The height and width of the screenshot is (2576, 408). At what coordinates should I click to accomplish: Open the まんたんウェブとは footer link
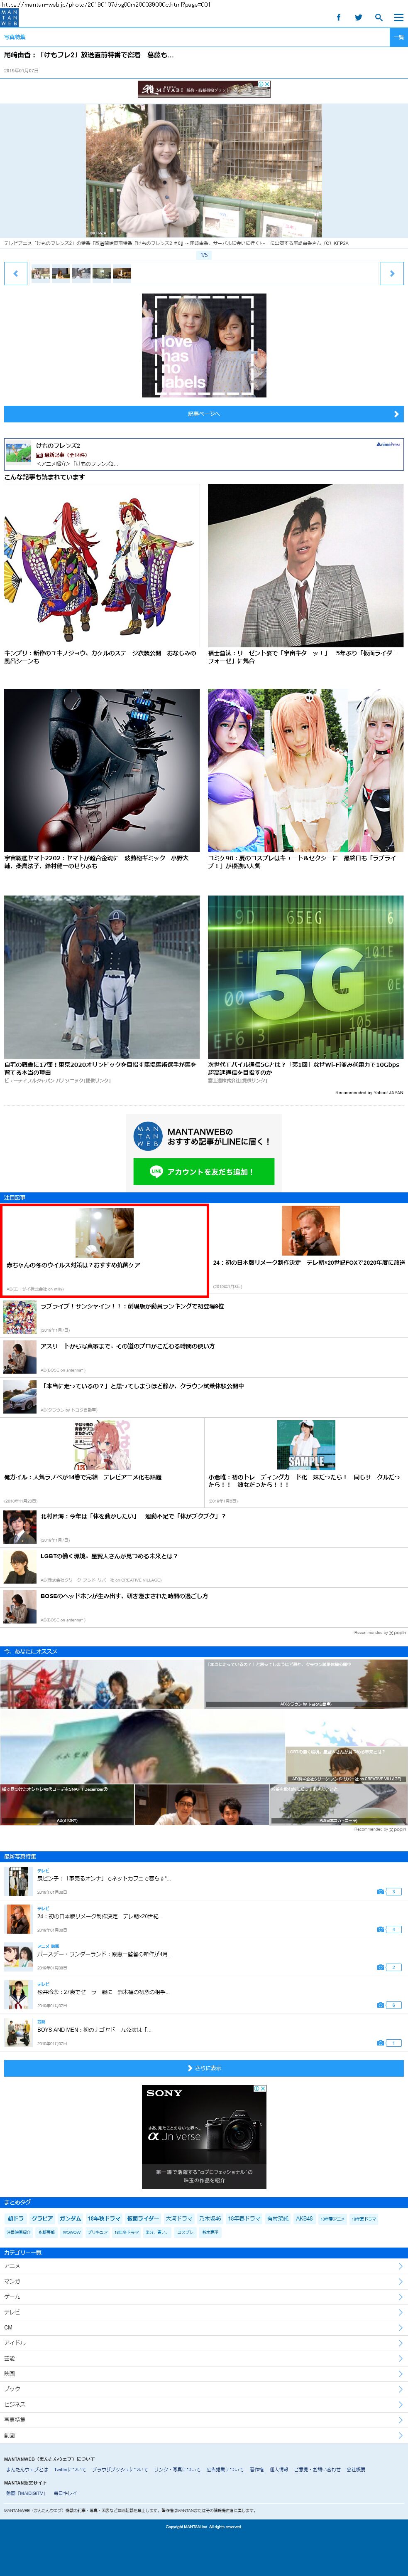[27, 2469]
